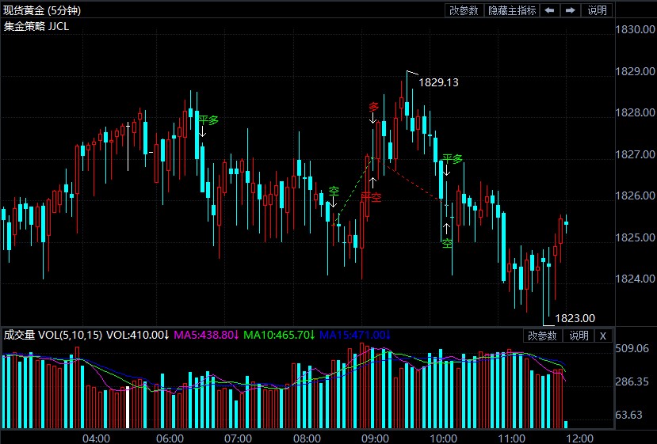Click the 1823.00 low price label

575,317
